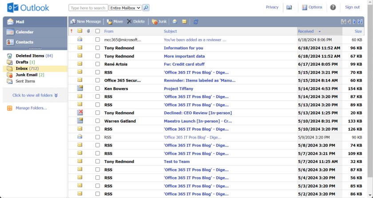Viewport: 373px width, 198px height.
Task: Click the meeting icon for Maestro Launch
Action: click(80, 120)
